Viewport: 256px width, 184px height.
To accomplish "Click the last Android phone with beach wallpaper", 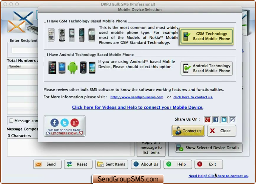I will coord(92,68).
